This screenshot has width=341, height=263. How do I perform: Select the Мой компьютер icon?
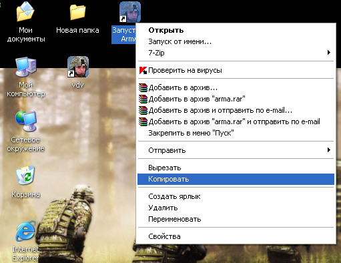(25, 67)
